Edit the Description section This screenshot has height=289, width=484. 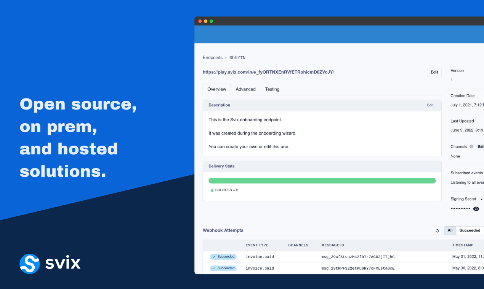tap(430, 105)
